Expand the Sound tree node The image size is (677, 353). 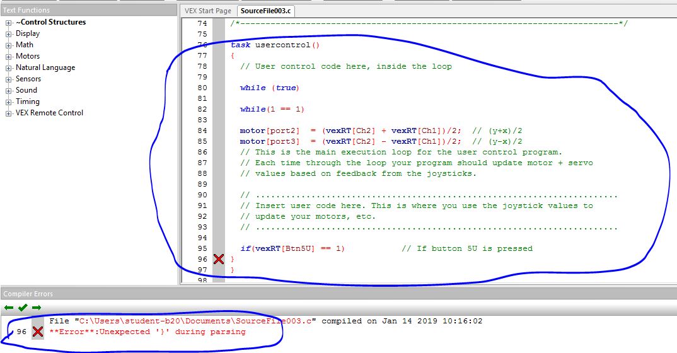click(x=8, y=91)
